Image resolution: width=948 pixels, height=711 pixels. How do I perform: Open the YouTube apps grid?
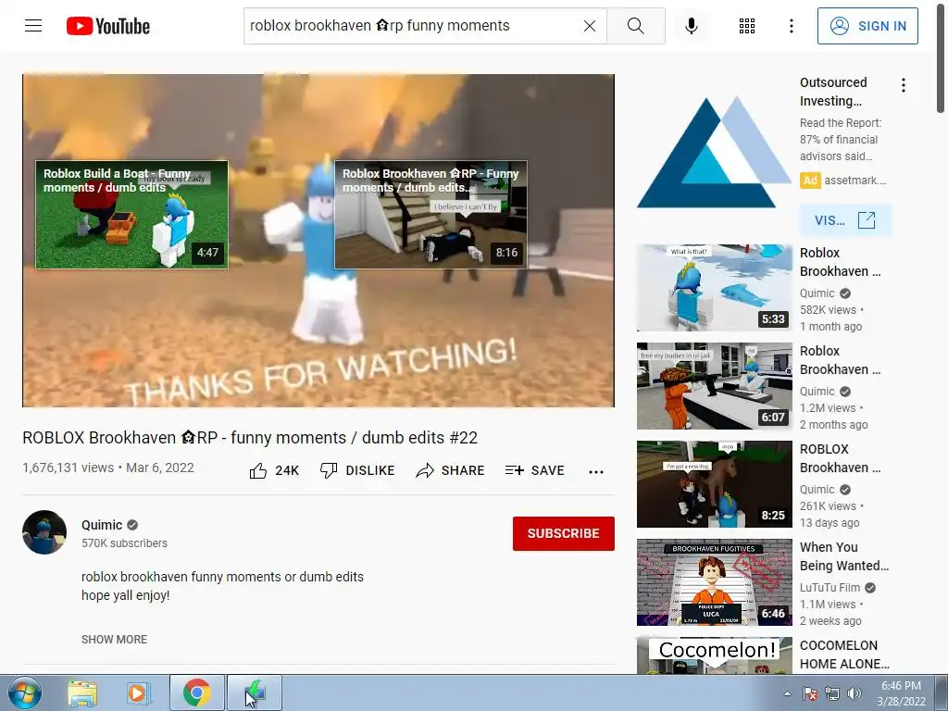pyautogui.click(x=747, y=26)
